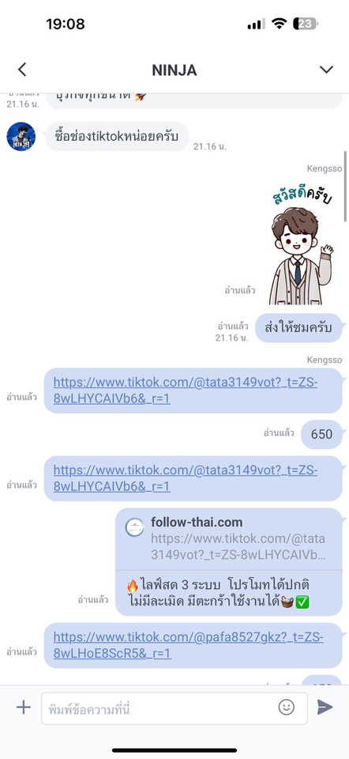Open the plus attachment menu
This screenshot has height=759, width=349.
[23, 708]
